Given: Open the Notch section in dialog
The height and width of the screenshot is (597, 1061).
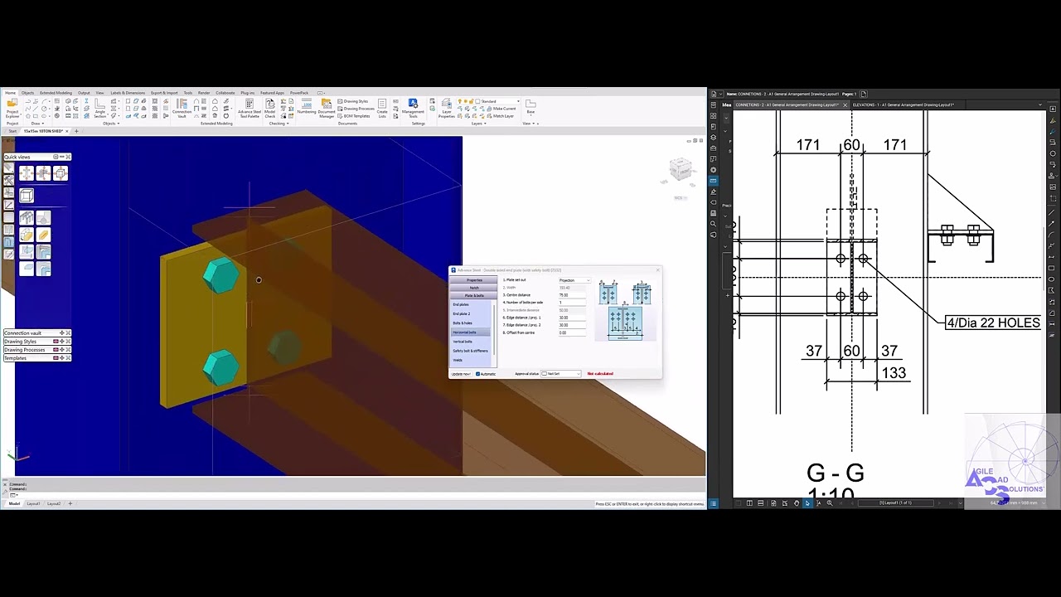Looking at the screenshot, I should point(474,288).
